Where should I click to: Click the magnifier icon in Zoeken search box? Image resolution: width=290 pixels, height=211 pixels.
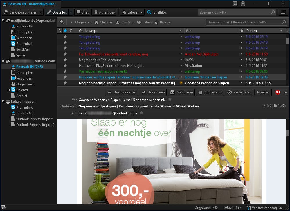tap(273, 12)
